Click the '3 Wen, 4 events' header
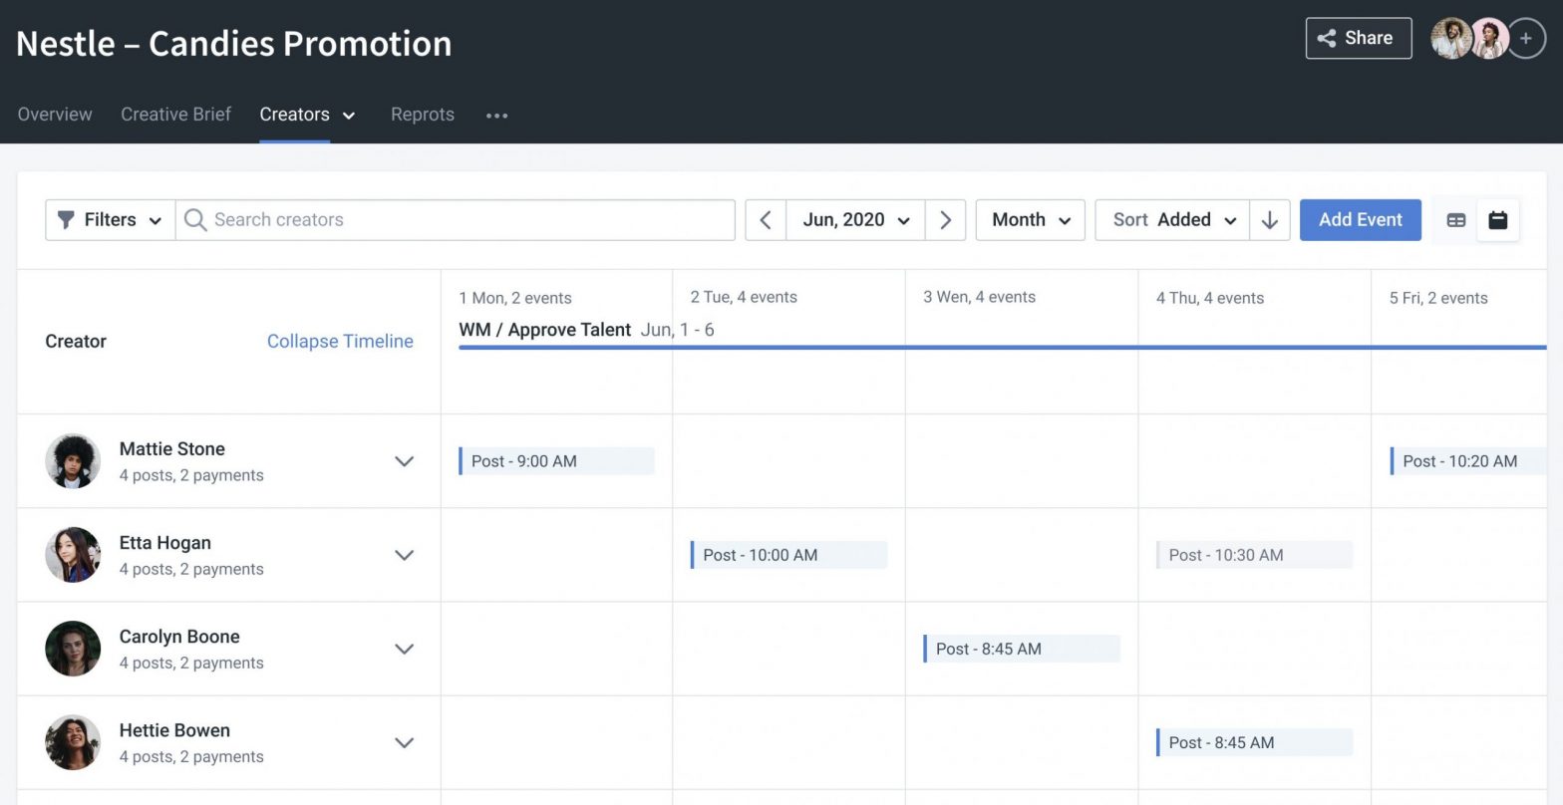The width and height of the screenshot is (1563, 805). [x=979, y=297]
